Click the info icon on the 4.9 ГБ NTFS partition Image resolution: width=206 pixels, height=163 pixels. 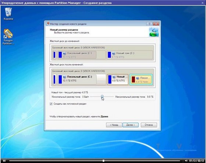point(114,77)
